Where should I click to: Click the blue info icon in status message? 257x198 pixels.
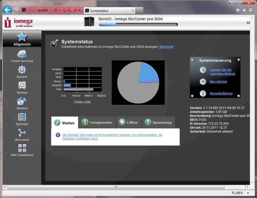point(58,135)
